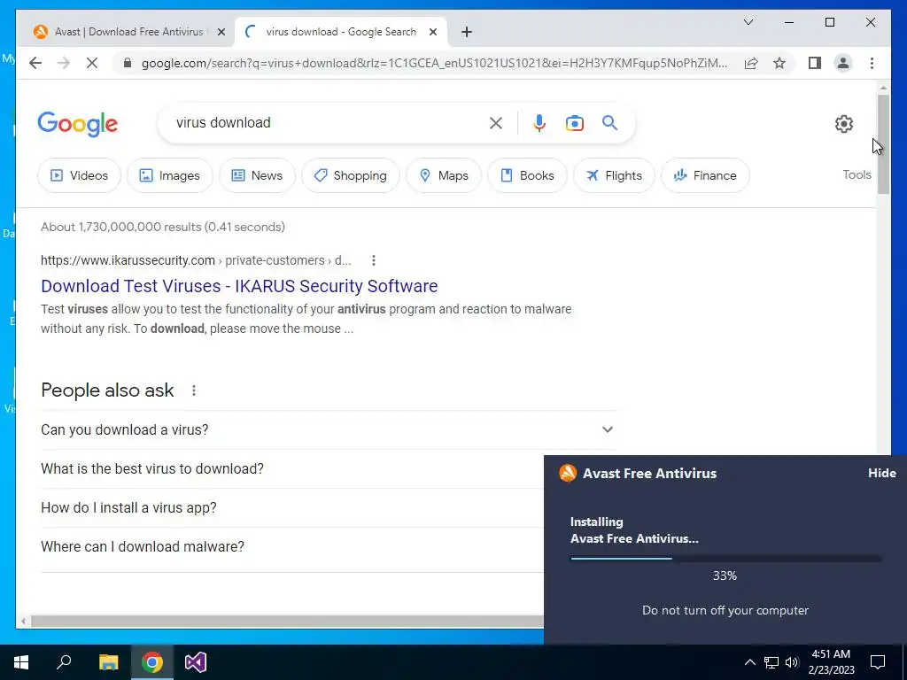Click the vertical page scrollbar thumb
Image resolution: width=907 pixels, height=680 pixels.
click(x=883, y=143)
